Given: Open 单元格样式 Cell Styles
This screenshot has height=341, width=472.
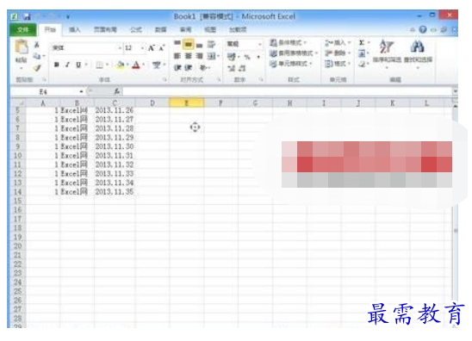Looking at the screenshot, I should point(291,64).
